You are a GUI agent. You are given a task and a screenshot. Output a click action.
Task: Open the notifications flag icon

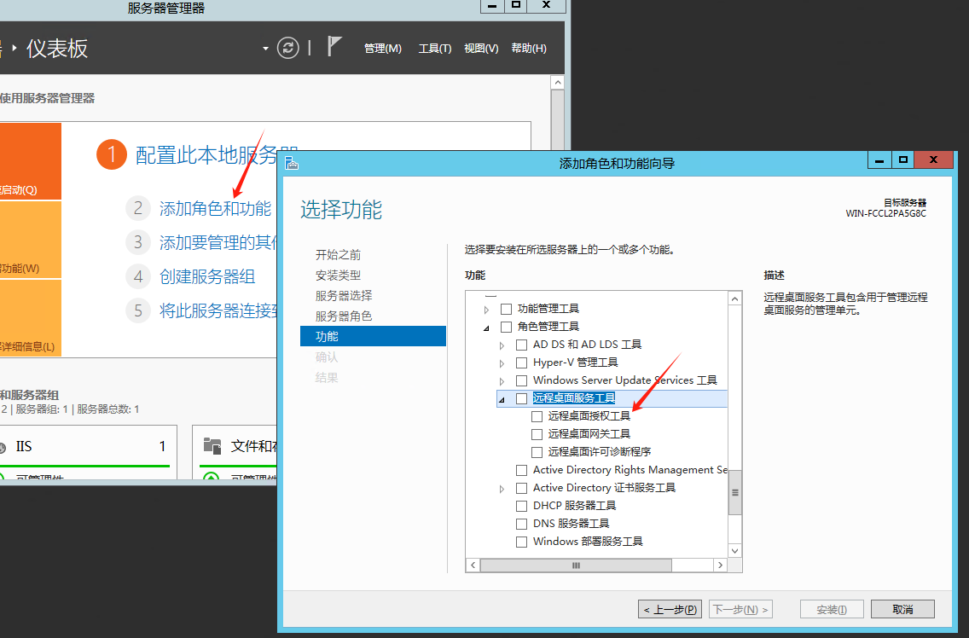click(335, 47)
